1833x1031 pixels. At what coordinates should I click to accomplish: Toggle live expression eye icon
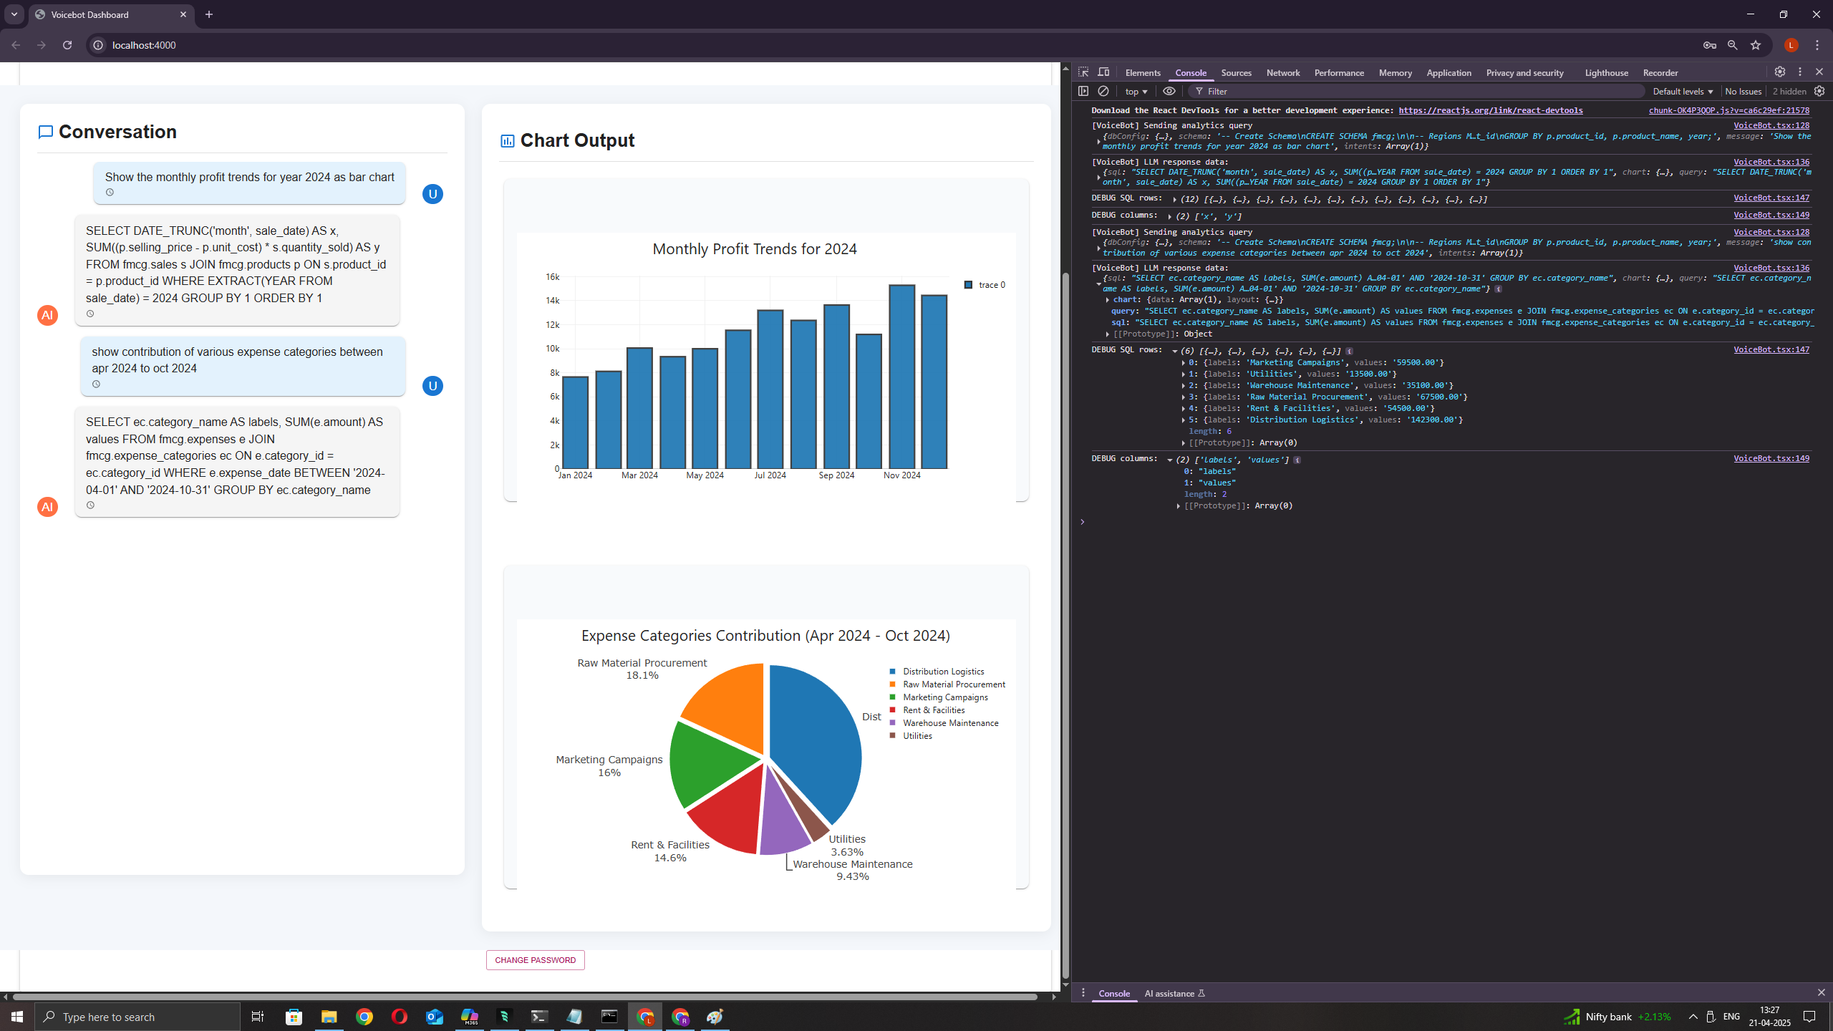1169,91
